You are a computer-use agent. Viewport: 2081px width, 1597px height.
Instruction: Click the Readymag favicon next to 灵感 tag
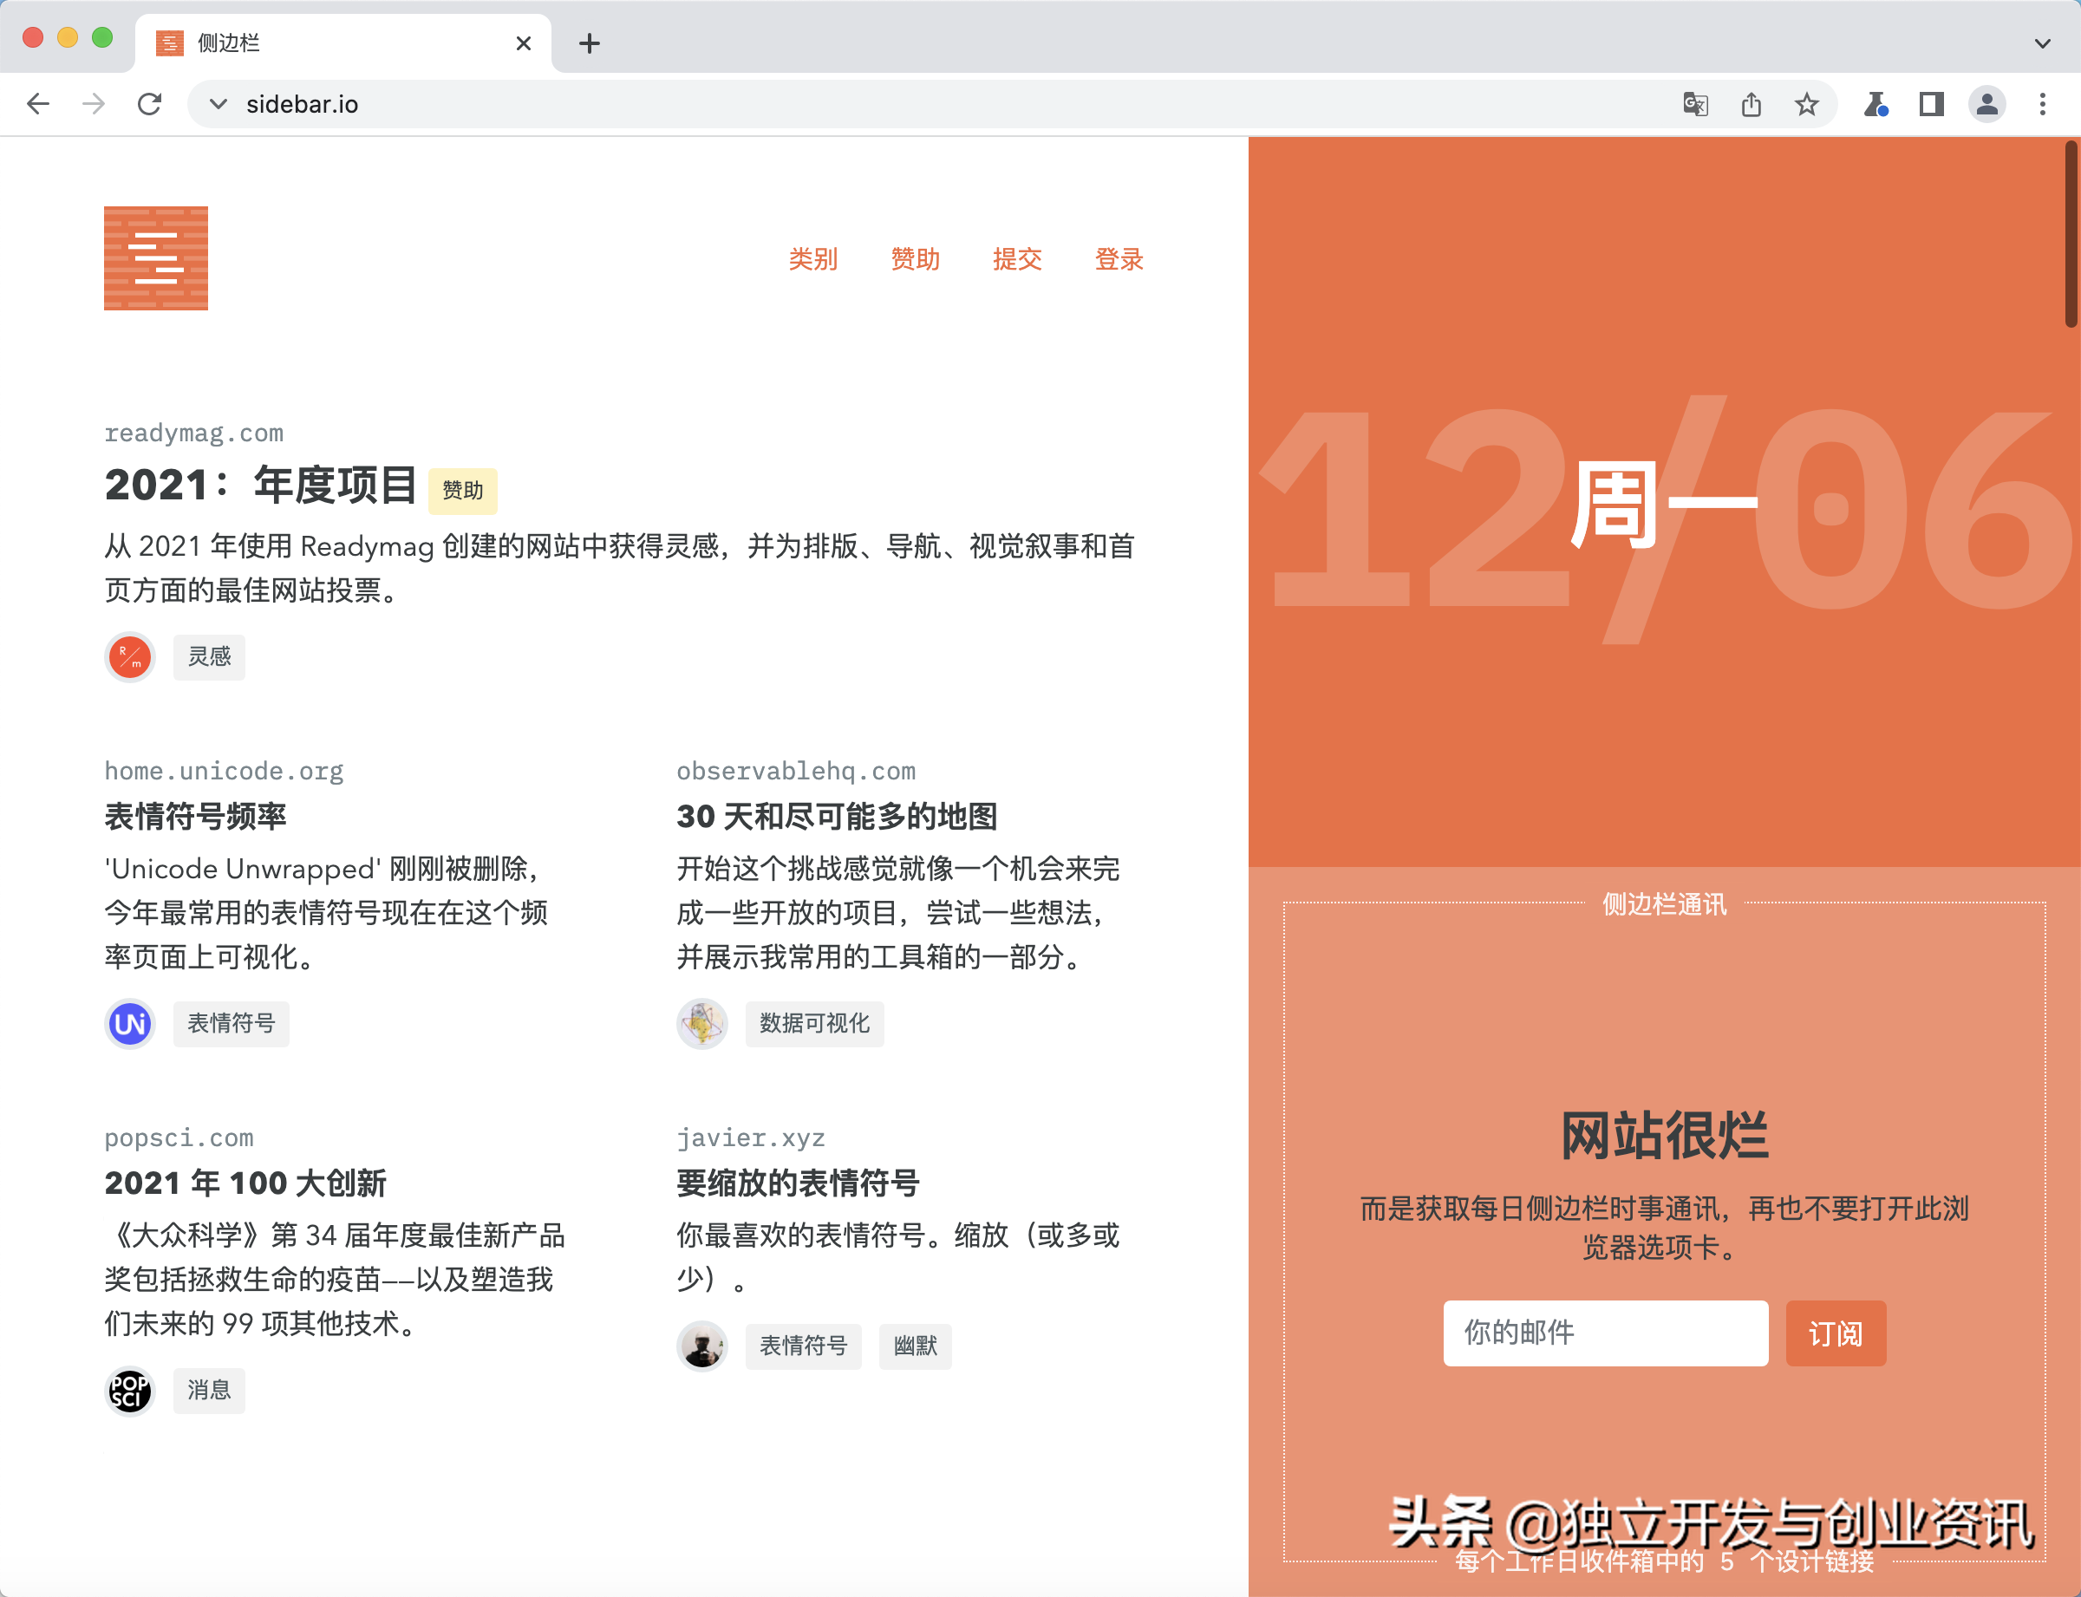(129, 656)
